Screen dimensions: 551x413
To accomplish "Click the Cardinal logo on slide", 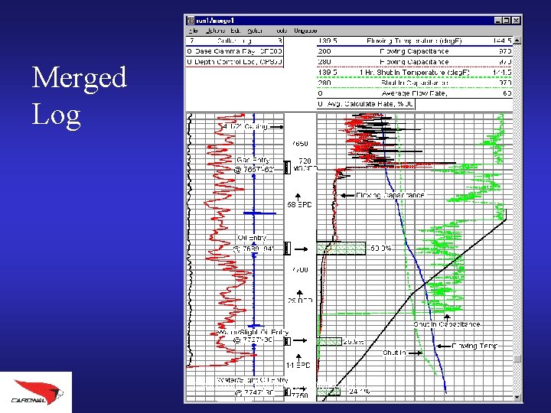I will (37, 392).
